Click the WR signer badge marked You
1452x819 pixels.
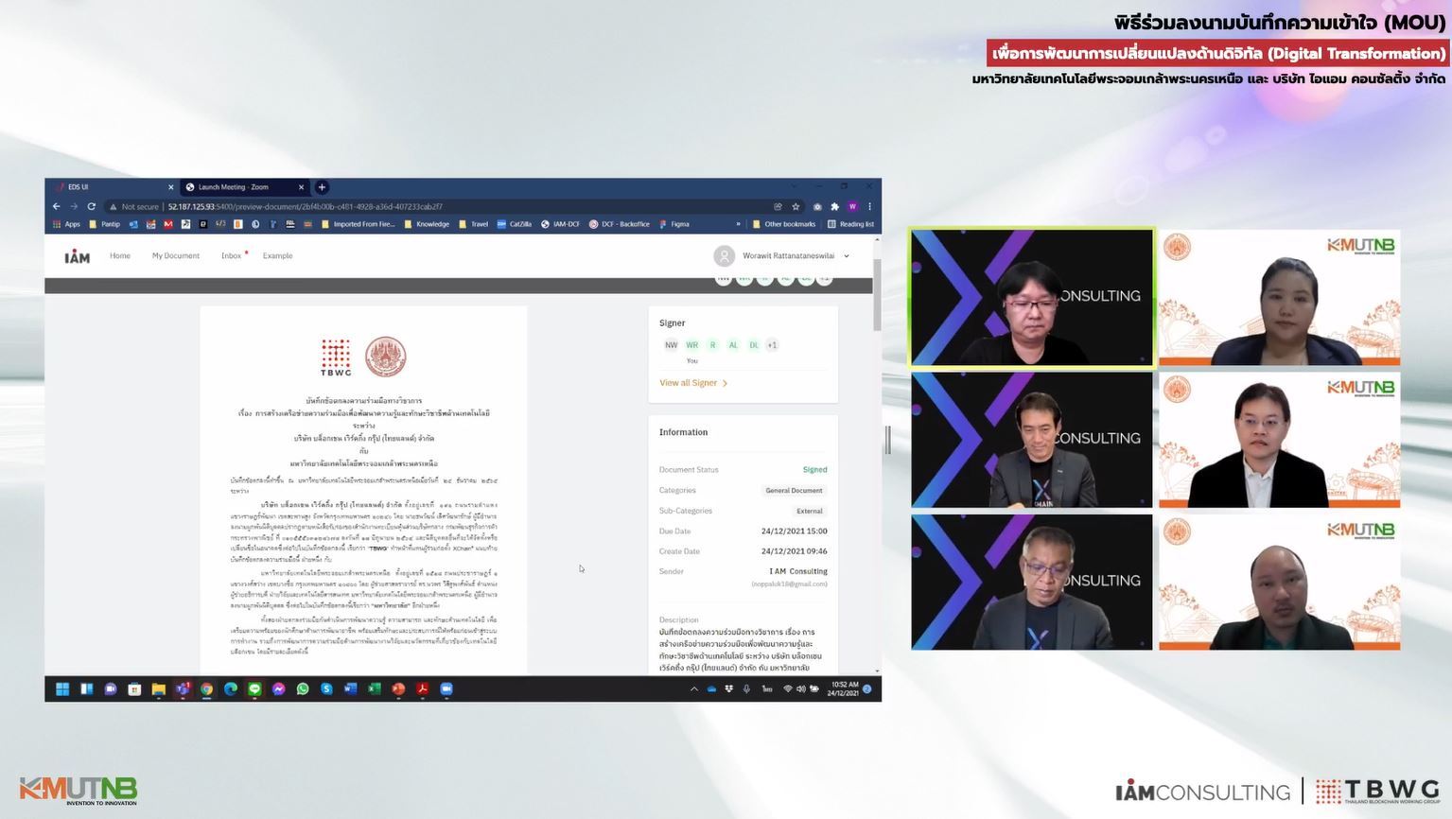click(x=692, y=345)
